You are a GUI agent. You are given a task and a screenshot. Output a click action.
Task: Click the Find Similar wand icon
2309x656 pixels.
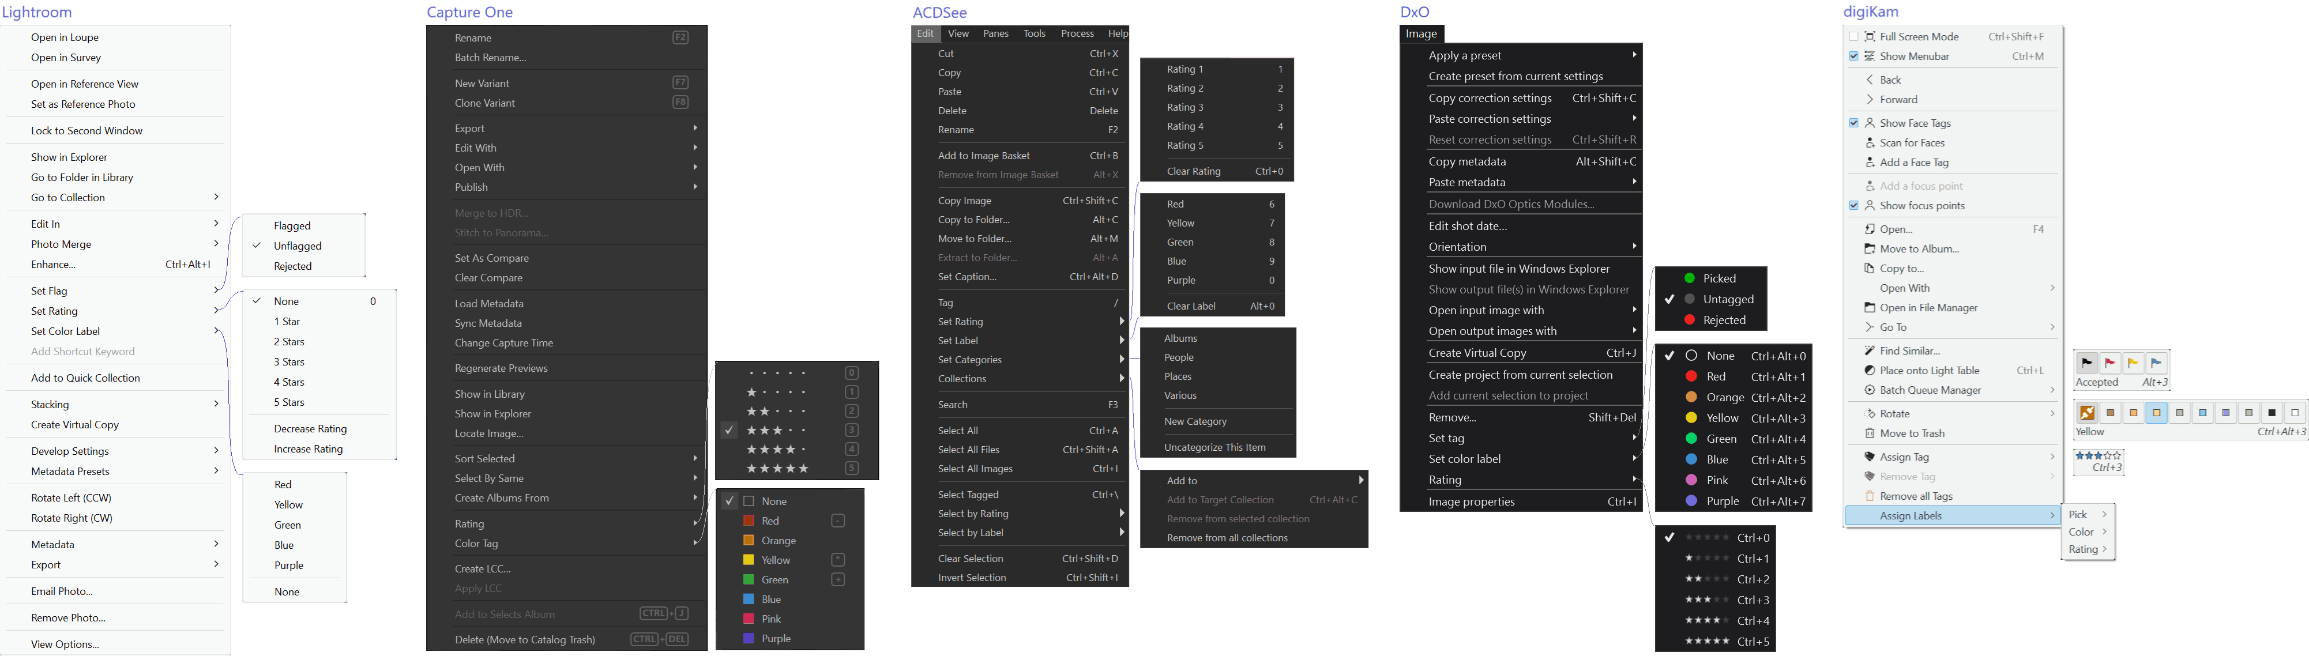click(x=1870, y=351)
